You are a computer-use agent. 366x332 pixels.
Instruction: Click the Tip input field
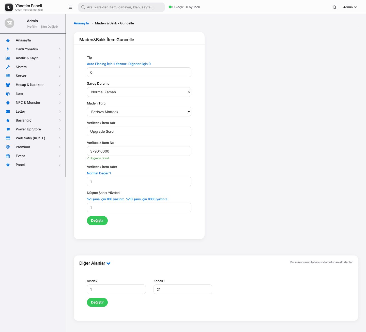tap(139, 72)
